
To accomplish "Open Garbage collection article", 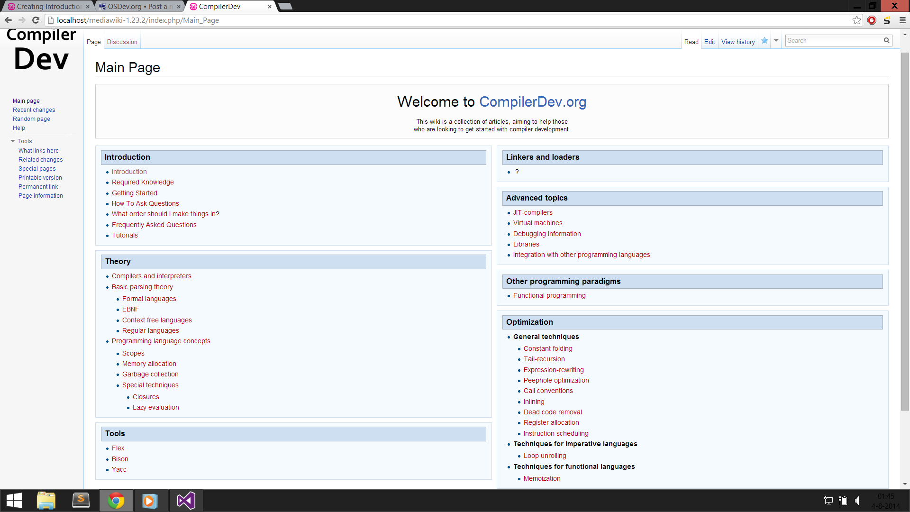I will point(150,374).
